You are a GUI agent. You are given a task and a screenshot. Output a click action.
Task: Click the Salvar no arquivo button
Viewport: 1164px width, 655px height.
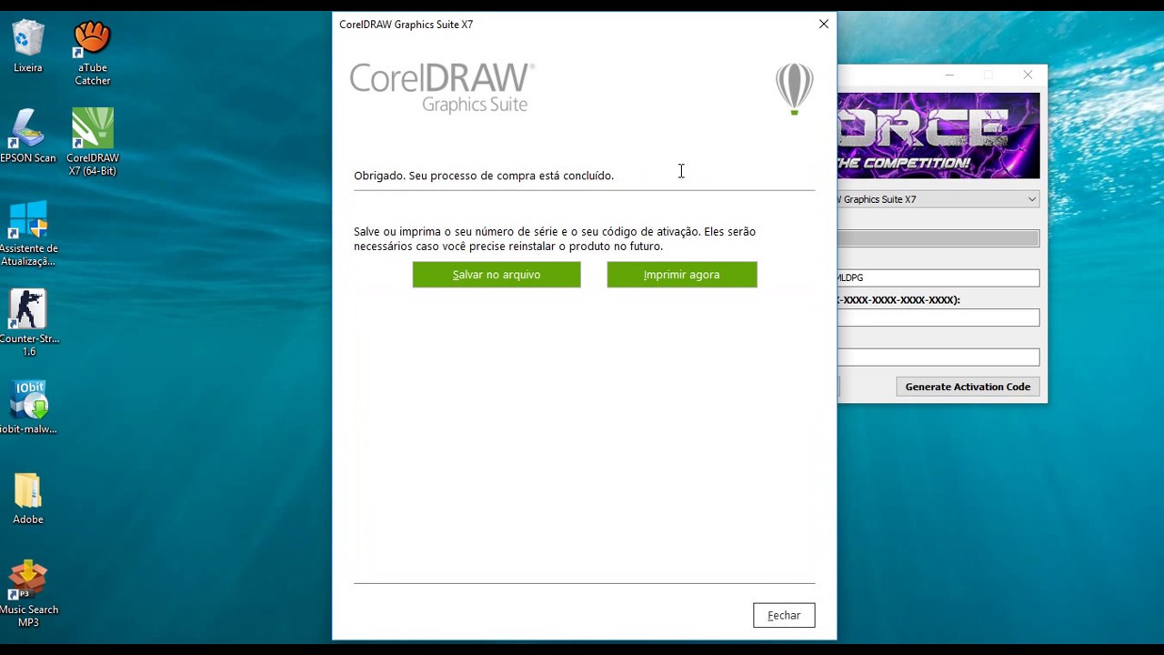coord(497,275)
